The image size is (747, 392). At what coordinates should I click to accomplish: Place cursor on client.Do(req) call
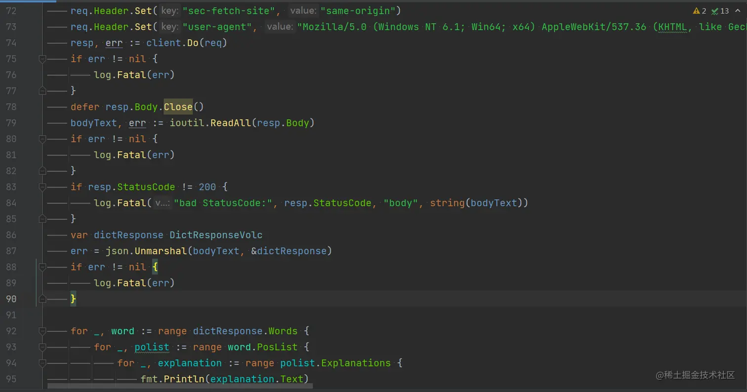tap(186, 43)
